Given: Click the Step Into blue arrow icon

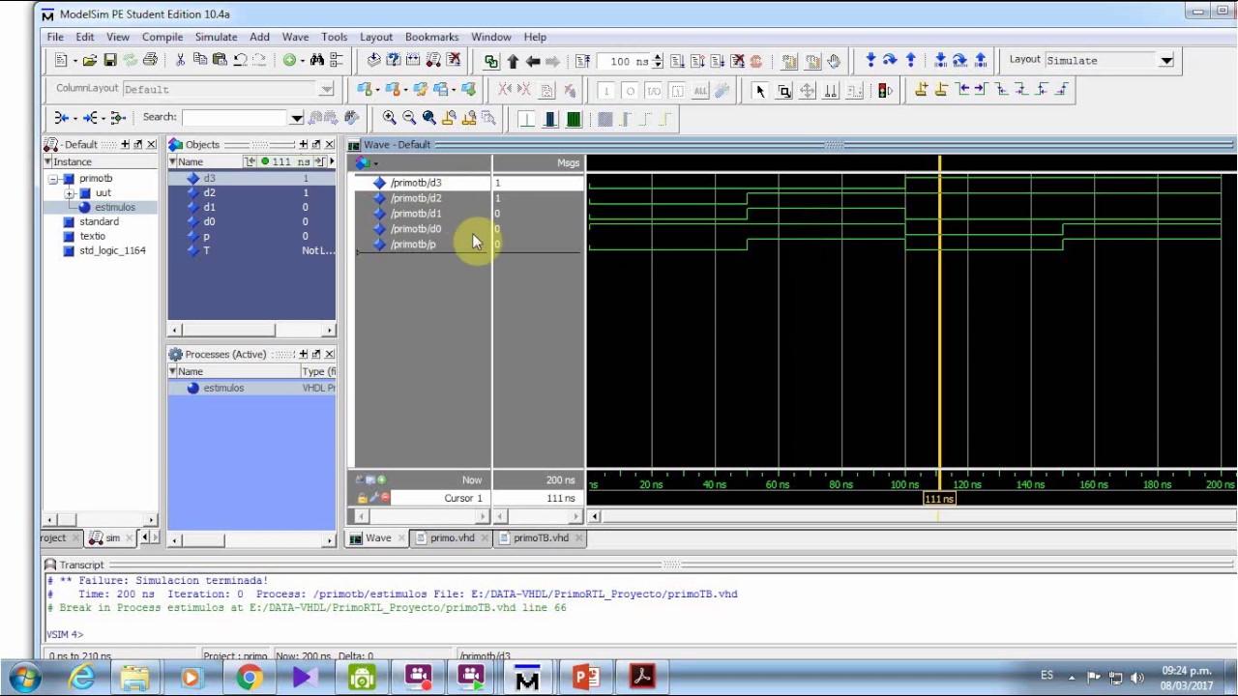Looking at the screenshot, I should [870, 61].
